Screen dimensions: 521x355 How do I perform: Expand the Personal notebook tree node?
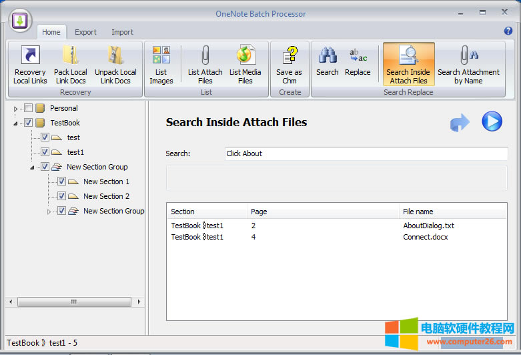point(16,109)
